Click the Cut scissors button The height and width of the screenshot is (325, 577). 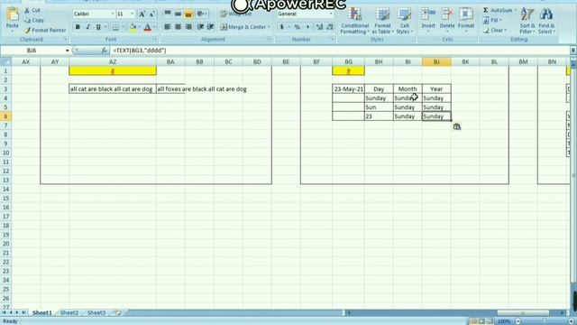32,10
